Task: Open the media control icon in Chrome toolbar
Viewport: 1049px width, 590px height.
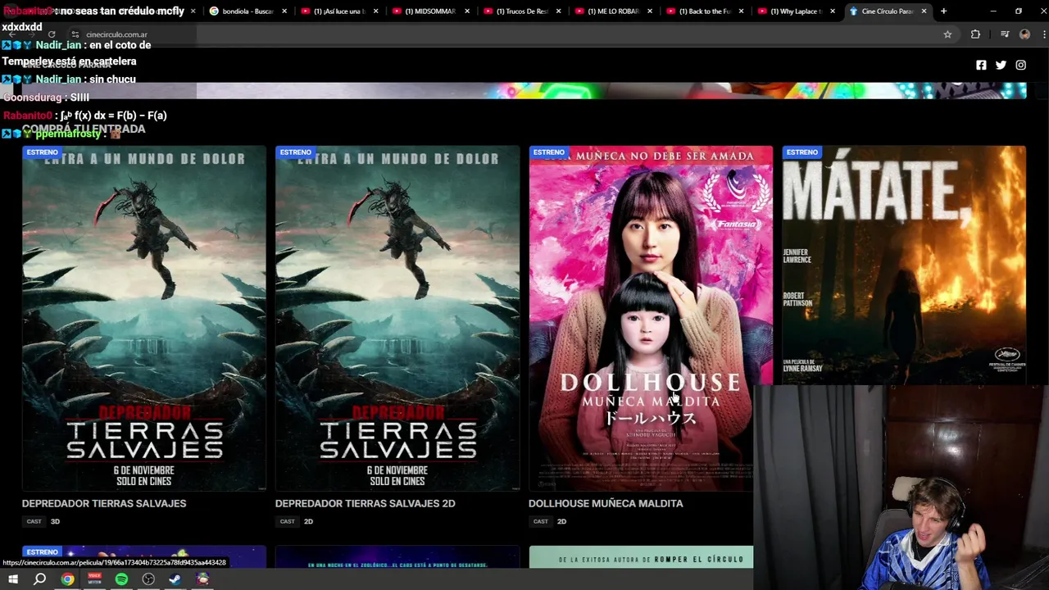Action: pos(1005,34)
